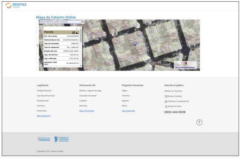Click the search magnifier icon on the map
This screenshot has width=242, height=159.
(x=83, y=22)
